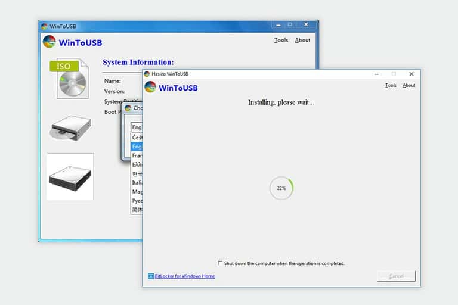Enable shut down computer when completed checkbox
This screenshot has width=458, height=305.
[x=219, y=263]
